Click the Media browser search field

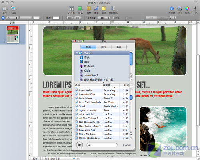[x=102, y=145]
